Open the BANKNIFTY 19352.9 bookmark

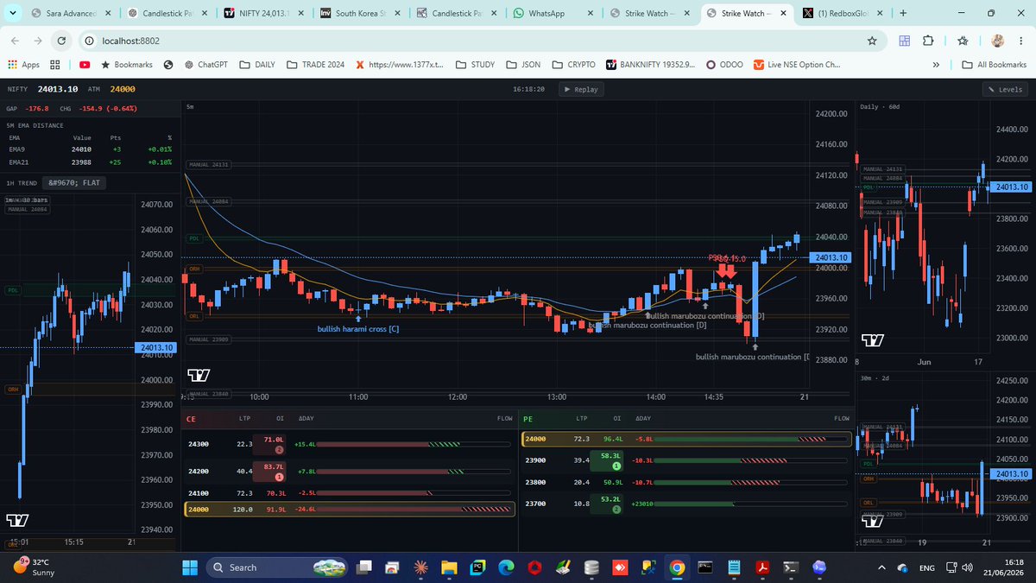651,65
